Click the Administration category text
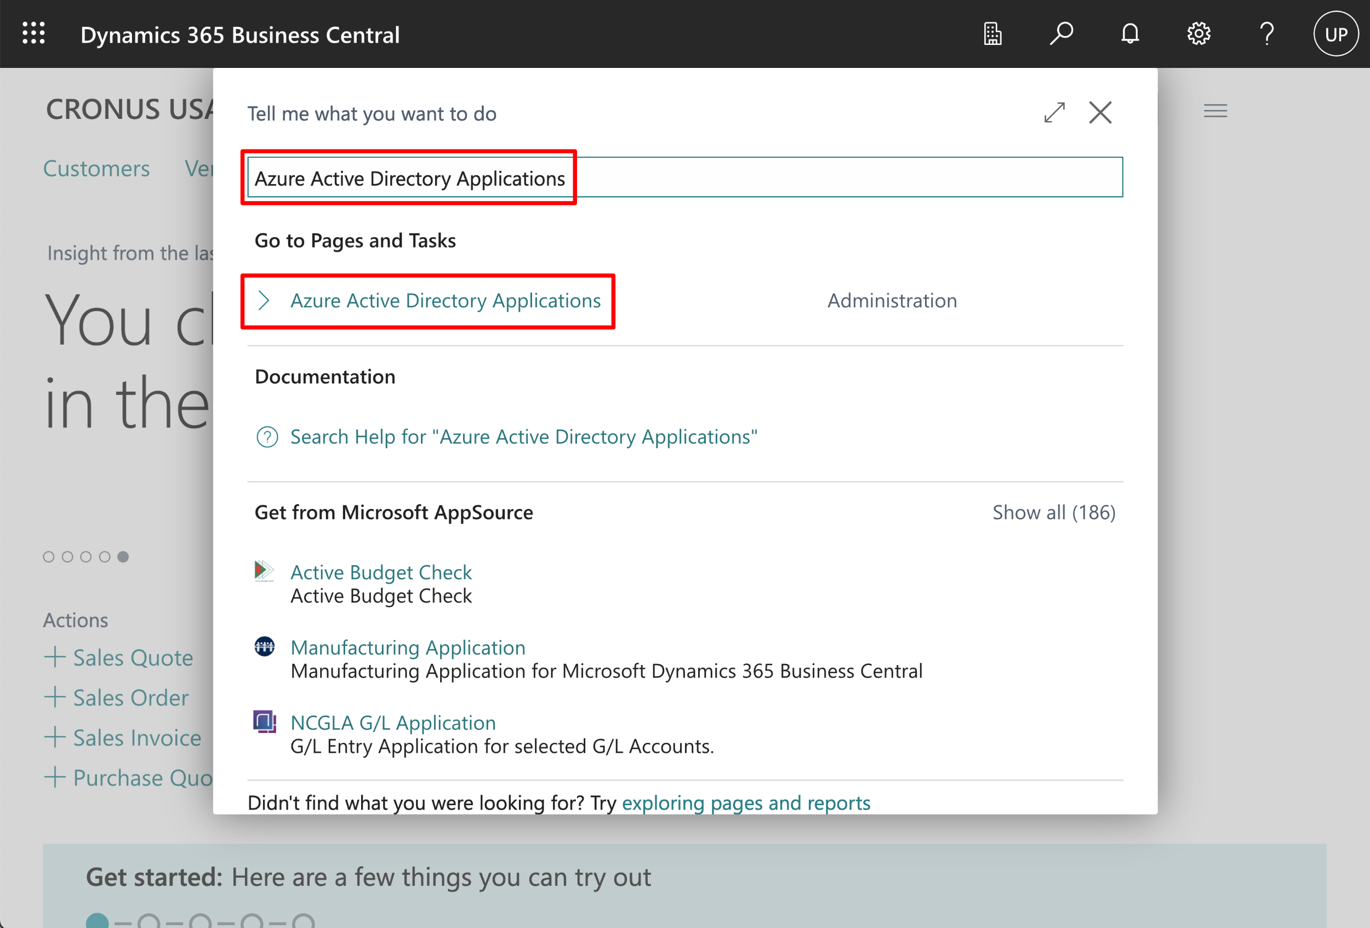The image size is (1370, 928). pos(892,301)
